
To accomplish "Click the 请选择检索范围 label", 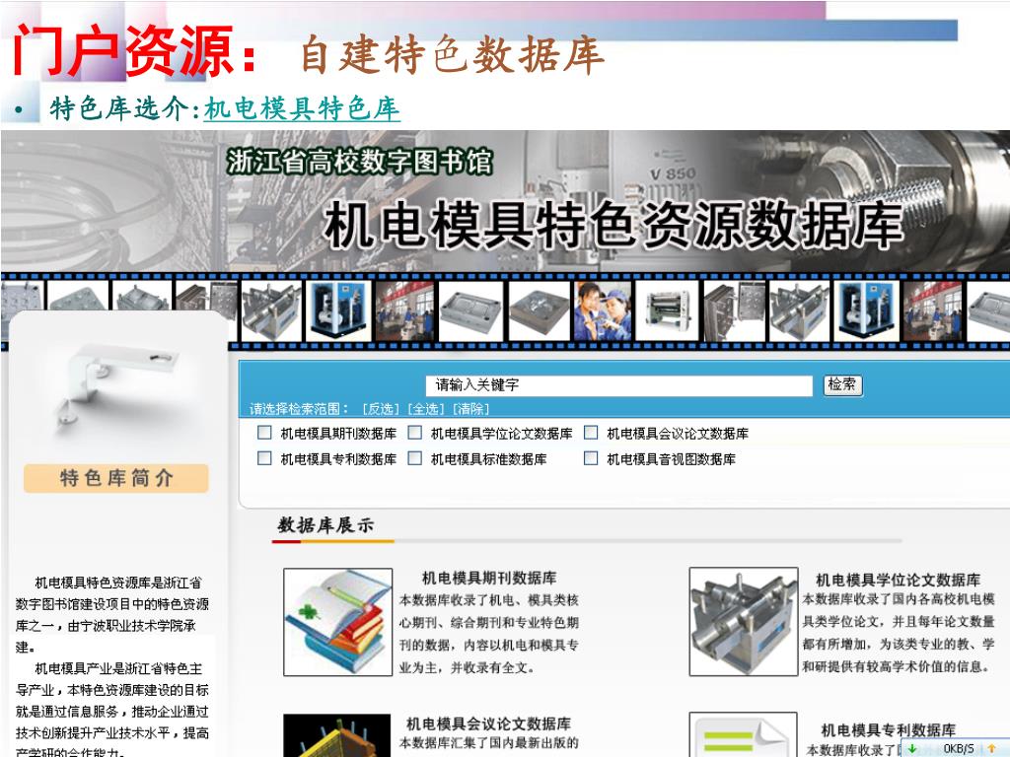I will [300, 409].
